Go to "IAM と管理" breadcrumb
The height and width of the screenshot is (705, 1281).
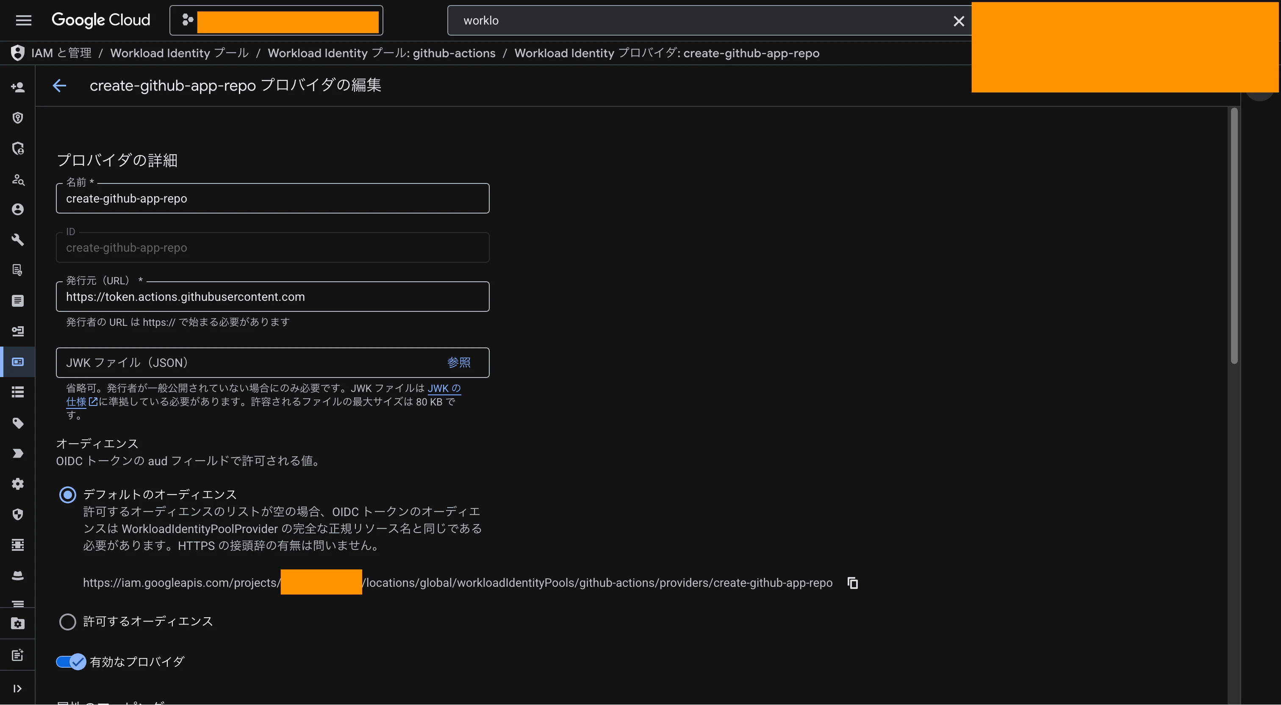61,53
